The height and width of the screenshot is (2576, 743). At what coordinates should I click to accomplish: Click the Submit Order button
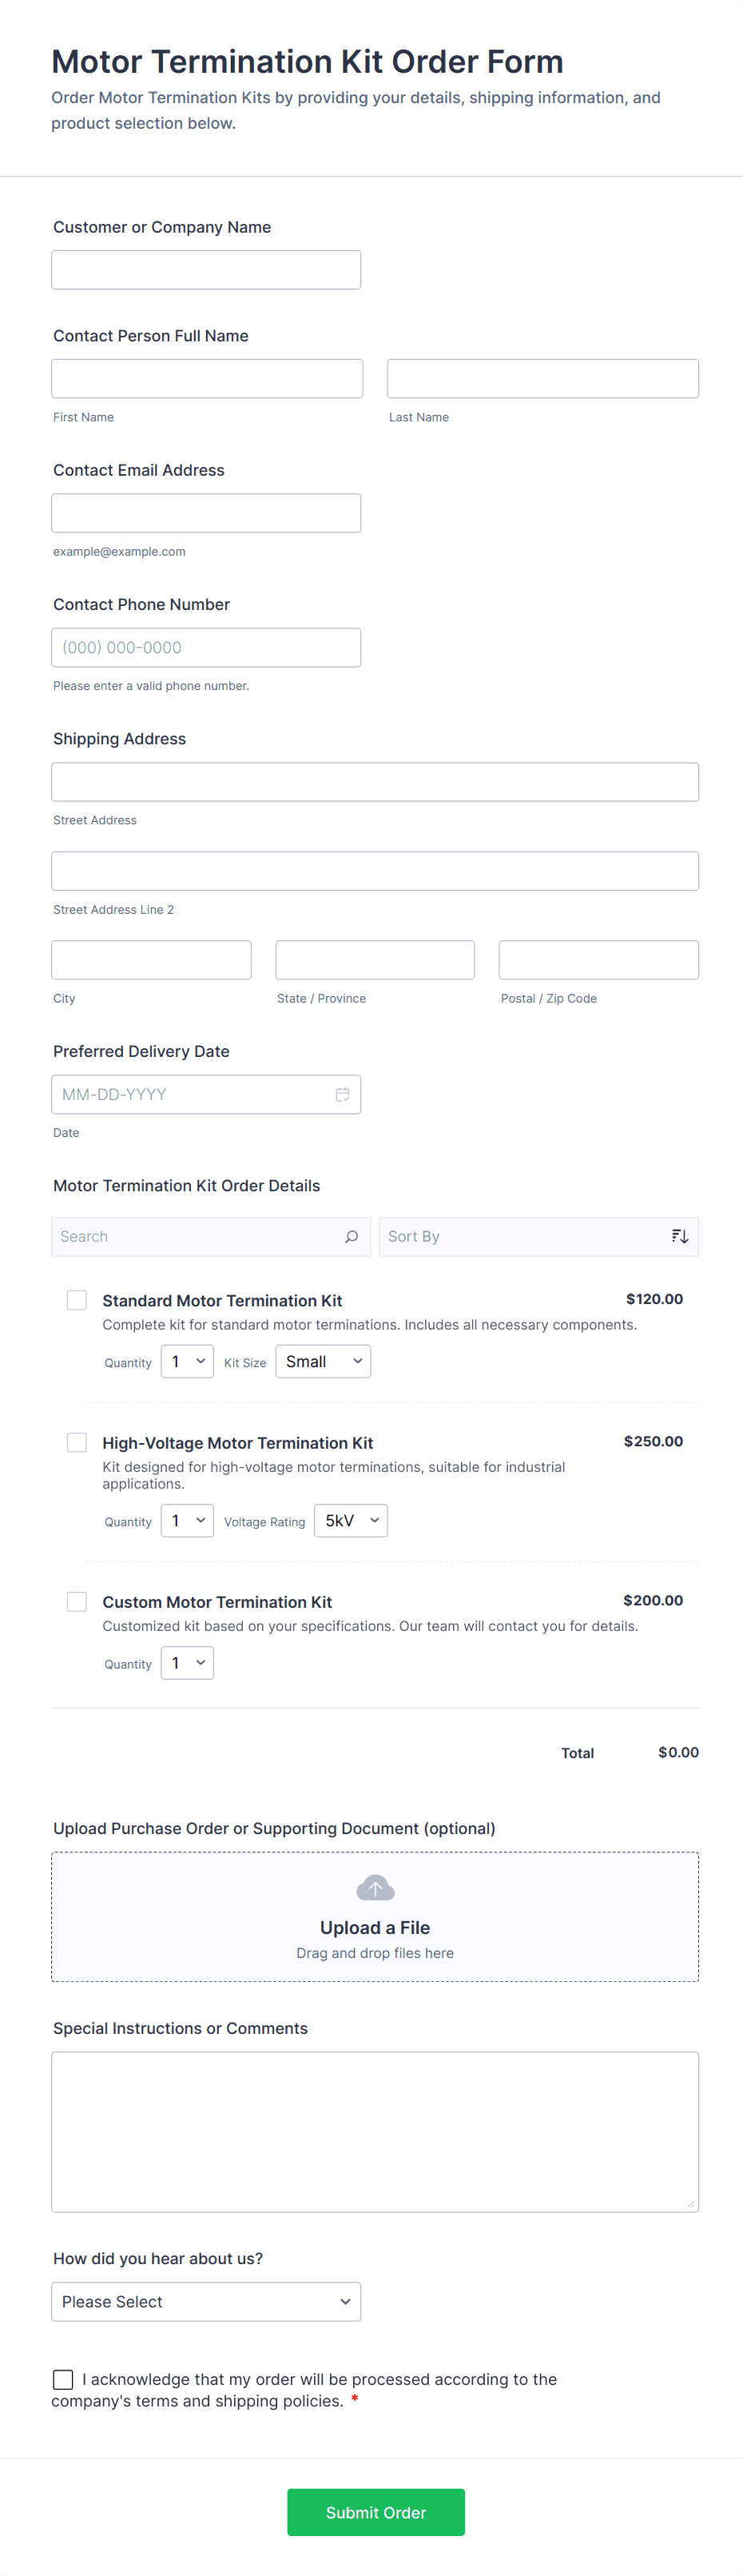[375, 2512]
